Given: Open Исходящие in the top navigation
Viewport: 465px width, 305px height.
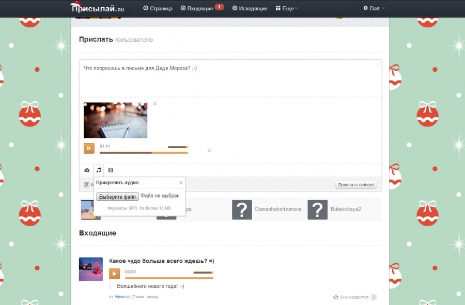Looking at the screenshot, I should 250,8.
